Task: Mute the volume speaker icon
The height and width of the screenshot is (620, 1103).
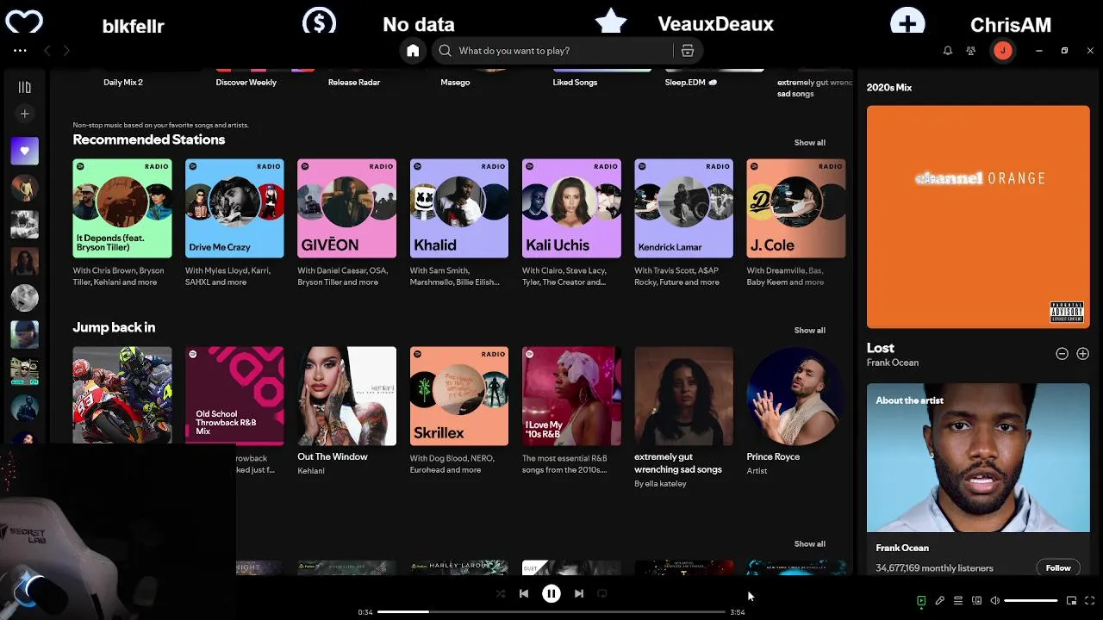Action: (995, 601)
